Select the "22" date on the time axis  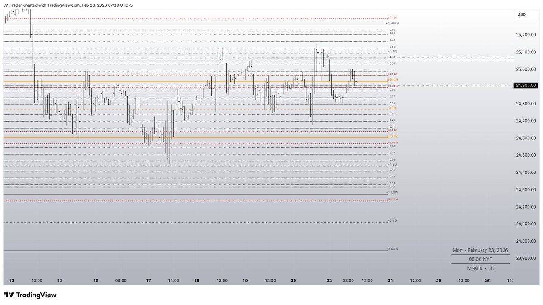[x=329, y=281]
